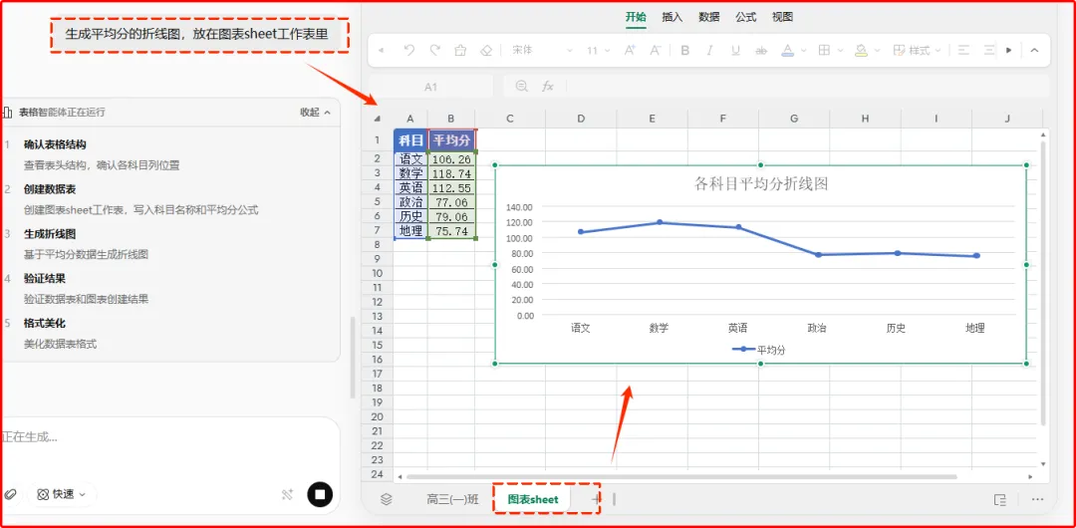Select the 图表sheet sheet tab
The width and height of the screenshot is (1076, 528).
[x=532, y=499]
